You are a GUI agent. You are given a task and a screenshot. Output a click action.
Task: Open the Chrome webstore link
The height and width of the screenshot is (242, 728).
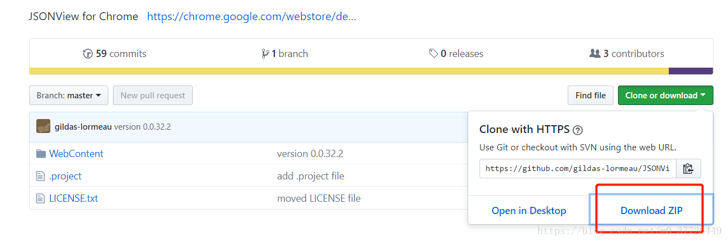(x=251, y=16)
